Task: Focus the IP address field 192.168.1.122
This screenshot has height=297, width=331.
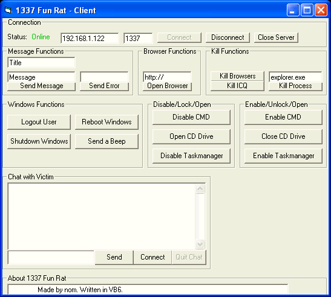Action: coord(90,39)
